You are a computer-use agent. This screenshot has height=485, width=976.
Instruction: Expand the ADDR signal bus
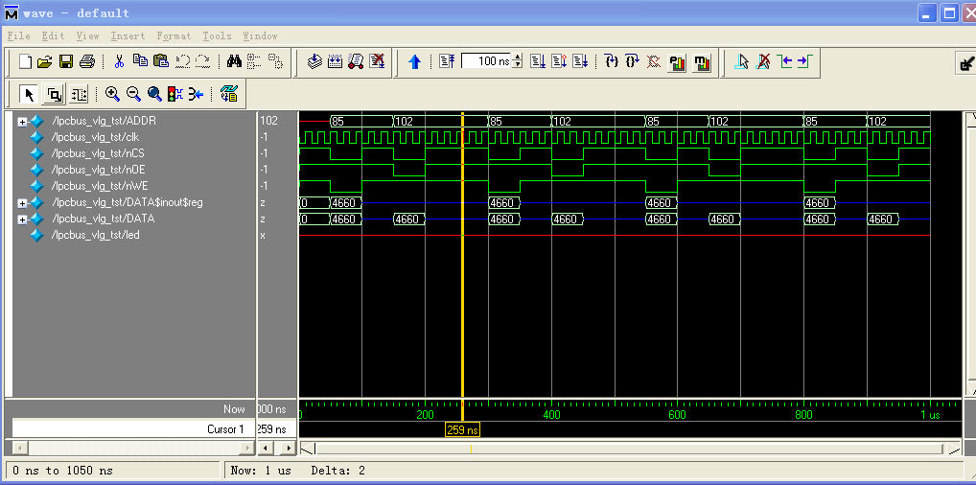tap(22, 122)
